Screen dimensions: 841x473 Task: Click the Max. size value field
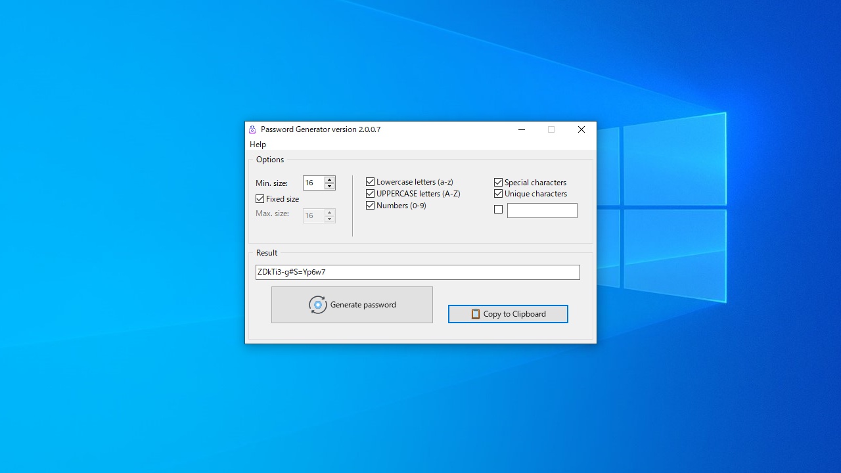(314, 215)
